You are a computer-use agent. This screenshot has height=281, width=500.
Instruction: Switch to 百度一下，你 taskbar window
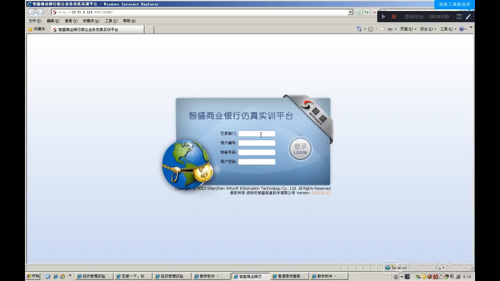coord(133,276)
